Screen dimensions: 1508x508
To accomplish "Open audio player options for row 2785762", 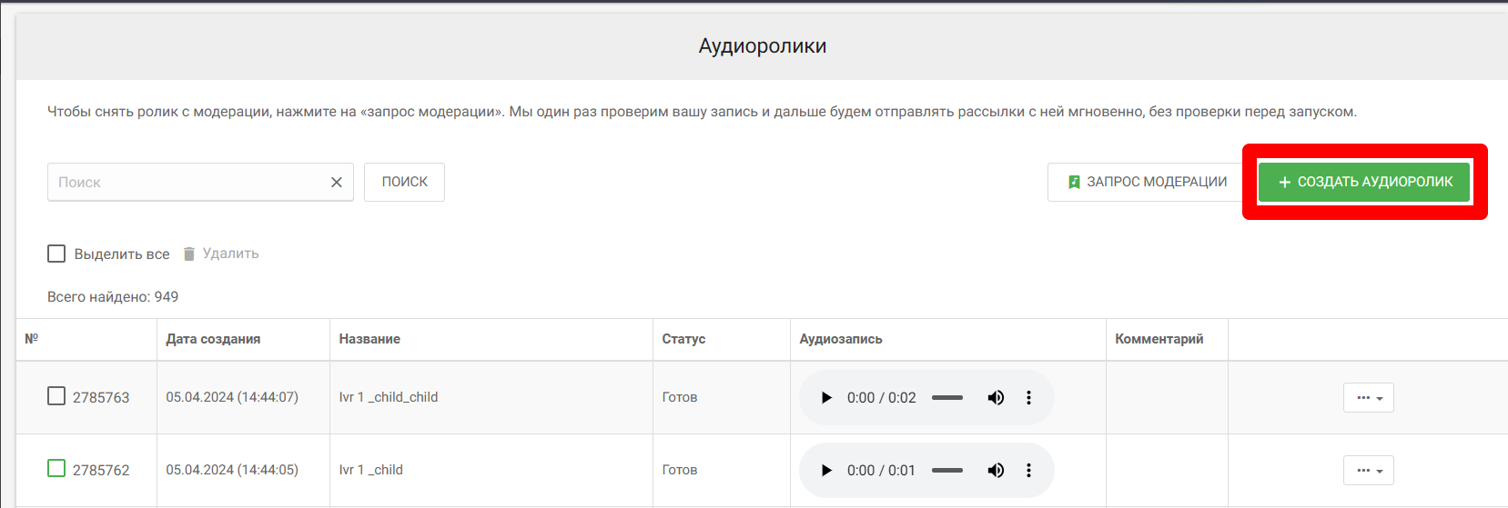I will [1028, 471].
